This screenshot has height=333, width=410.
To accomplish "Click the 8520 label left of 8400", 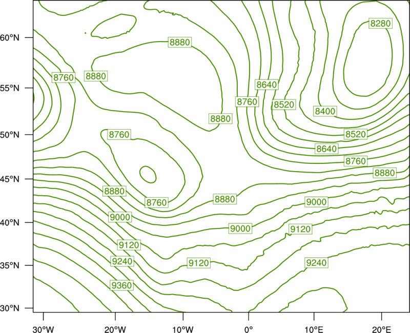I will click(x=284, y=105).
